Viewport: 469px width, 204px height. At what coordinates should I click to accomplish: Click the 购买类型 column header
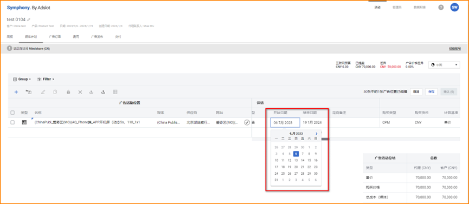tap(389, 113)
